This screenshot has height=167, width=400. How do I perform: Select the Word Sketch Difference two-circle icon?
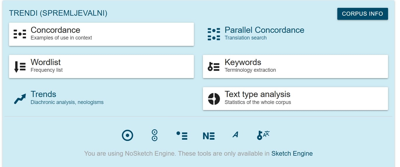click(155, 135)
